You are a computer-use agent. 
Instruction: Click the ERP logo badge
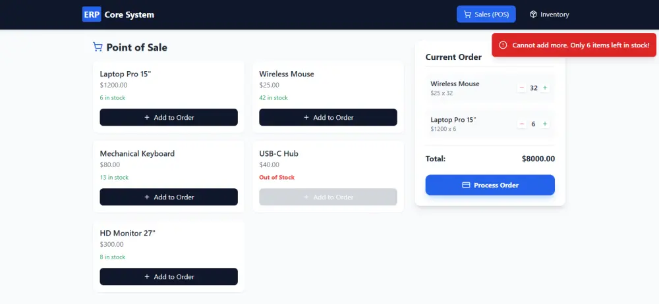coord(92,14)
